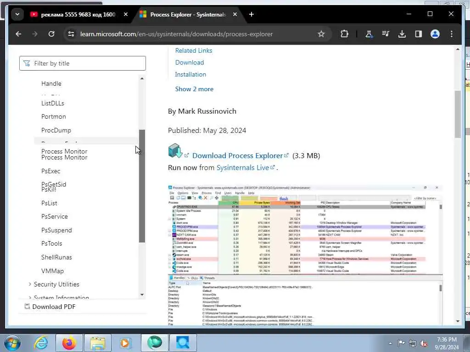This screenshot has height=352, width=470.
Task: Open the PsGetSid sidebar entry
Action: 54,184
